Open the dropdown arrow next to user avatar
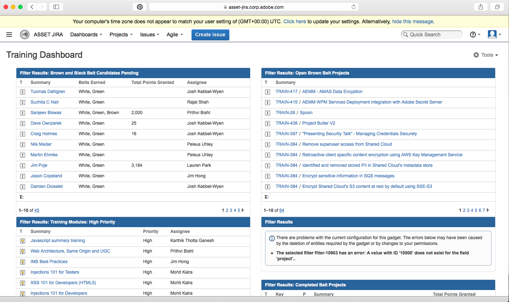 pyautogui.click(x=500, y=35)
